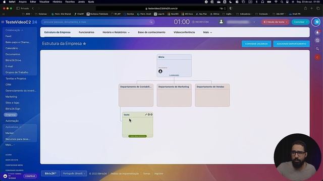The height and width of the screenshot is (181, 323).
Task: Click the red round icon in the right panel
Action: click(x=317, y=57)
